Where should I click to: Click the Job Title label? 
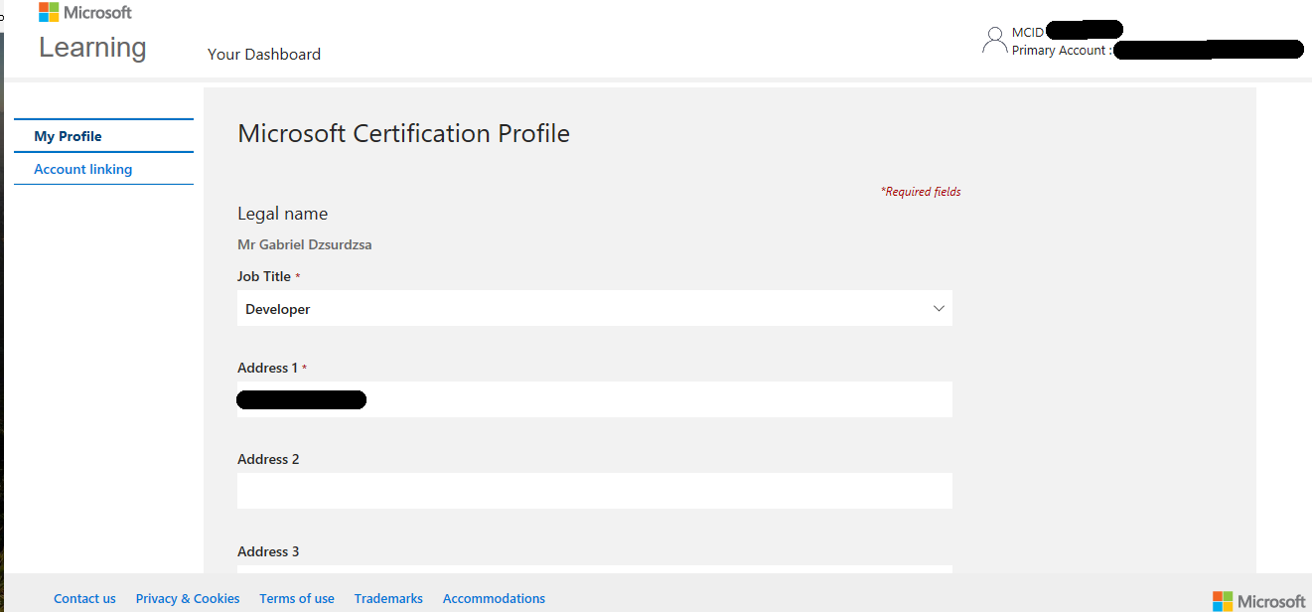click(264, 276)
